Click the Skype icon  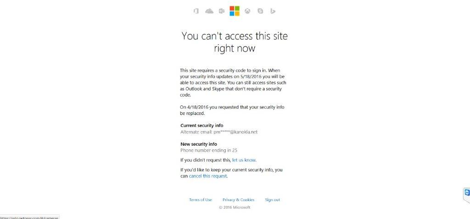pyautogui.click(x=260, y=11)
